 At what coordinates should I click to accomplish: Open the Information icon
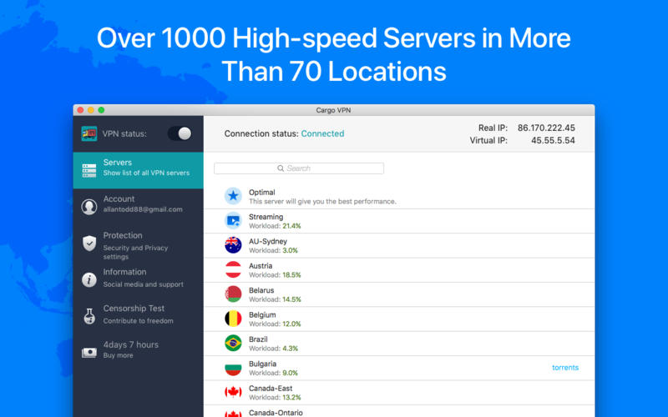(89, 280)
